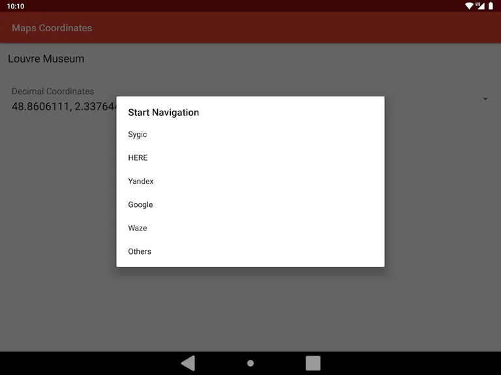
Task: Launch navigation using Waze
Action: click(138, 228)
